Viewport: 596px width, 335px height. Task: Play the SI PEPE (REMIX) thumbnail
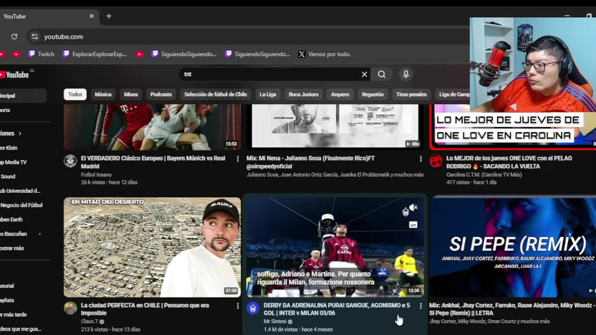(513, 247)
